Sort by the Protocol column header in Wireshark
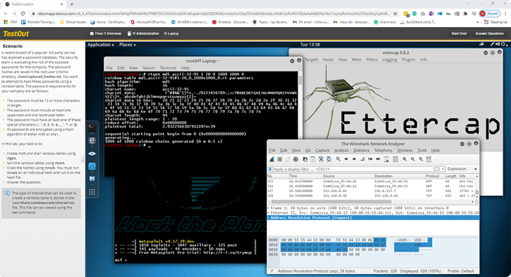 point(432,176)
